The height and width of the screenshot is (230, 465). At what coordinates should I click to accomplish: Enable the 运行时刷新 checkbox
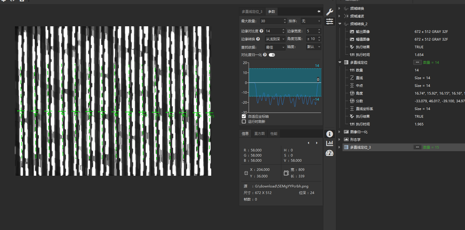coord(244,121)
